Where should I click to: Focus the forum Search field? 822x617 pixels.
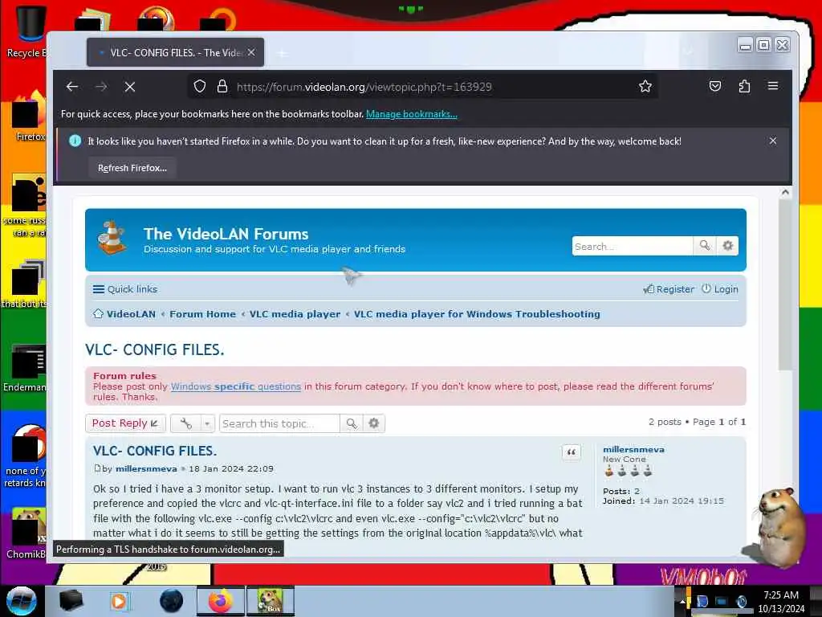click(633, 246)
